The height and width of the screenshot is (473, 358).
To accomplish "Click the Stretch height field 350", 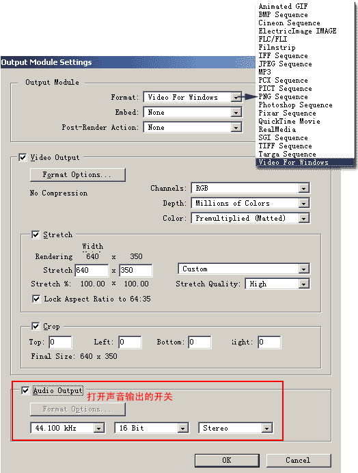I will (136, 270).
